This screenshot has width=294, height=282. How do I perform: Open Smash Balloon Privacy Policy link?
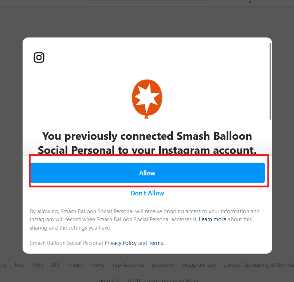120,243
